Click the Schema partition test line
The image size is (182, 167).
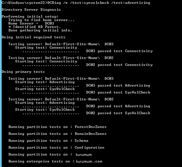pyautogui.click(x=48, y=141)
